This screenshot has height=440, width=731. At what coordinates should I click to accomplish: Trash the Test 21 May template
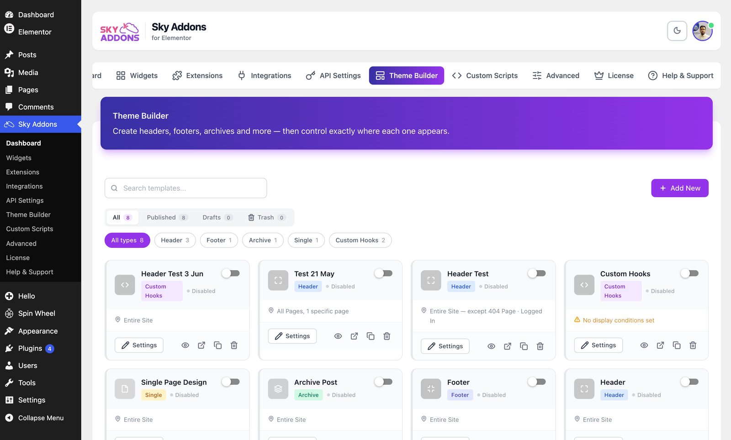387,336
